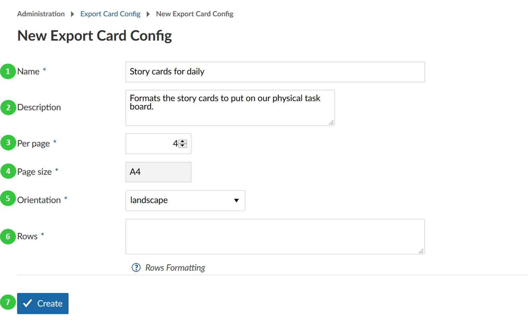This screenshot has width=528, height=328.
Task: Open the Orientation dropdown
Action: pos(185,200)
